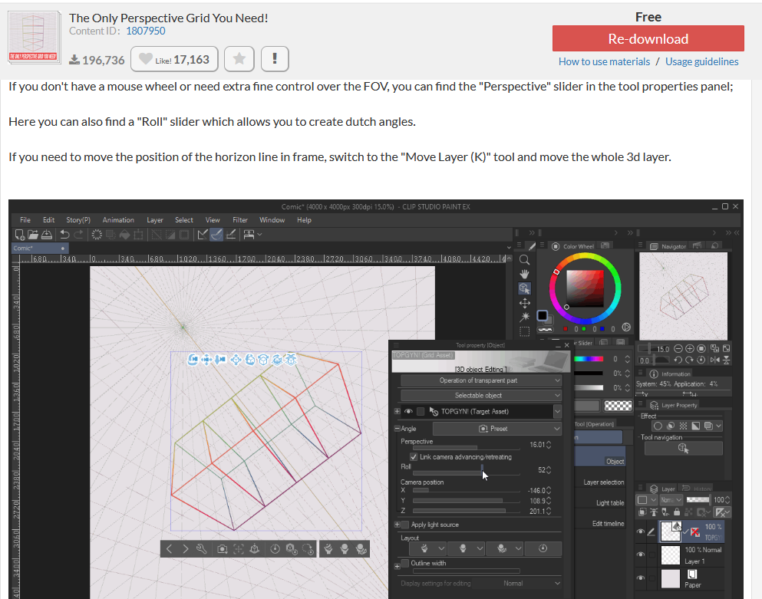Click the Navigator rotate left icon

pyautogui.click(x=678, y=360)
